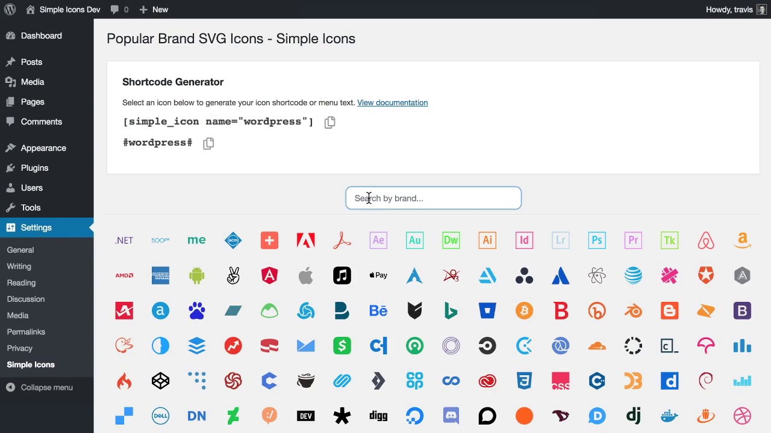Select the Adobe Illustrator icon

coord(487,240)
